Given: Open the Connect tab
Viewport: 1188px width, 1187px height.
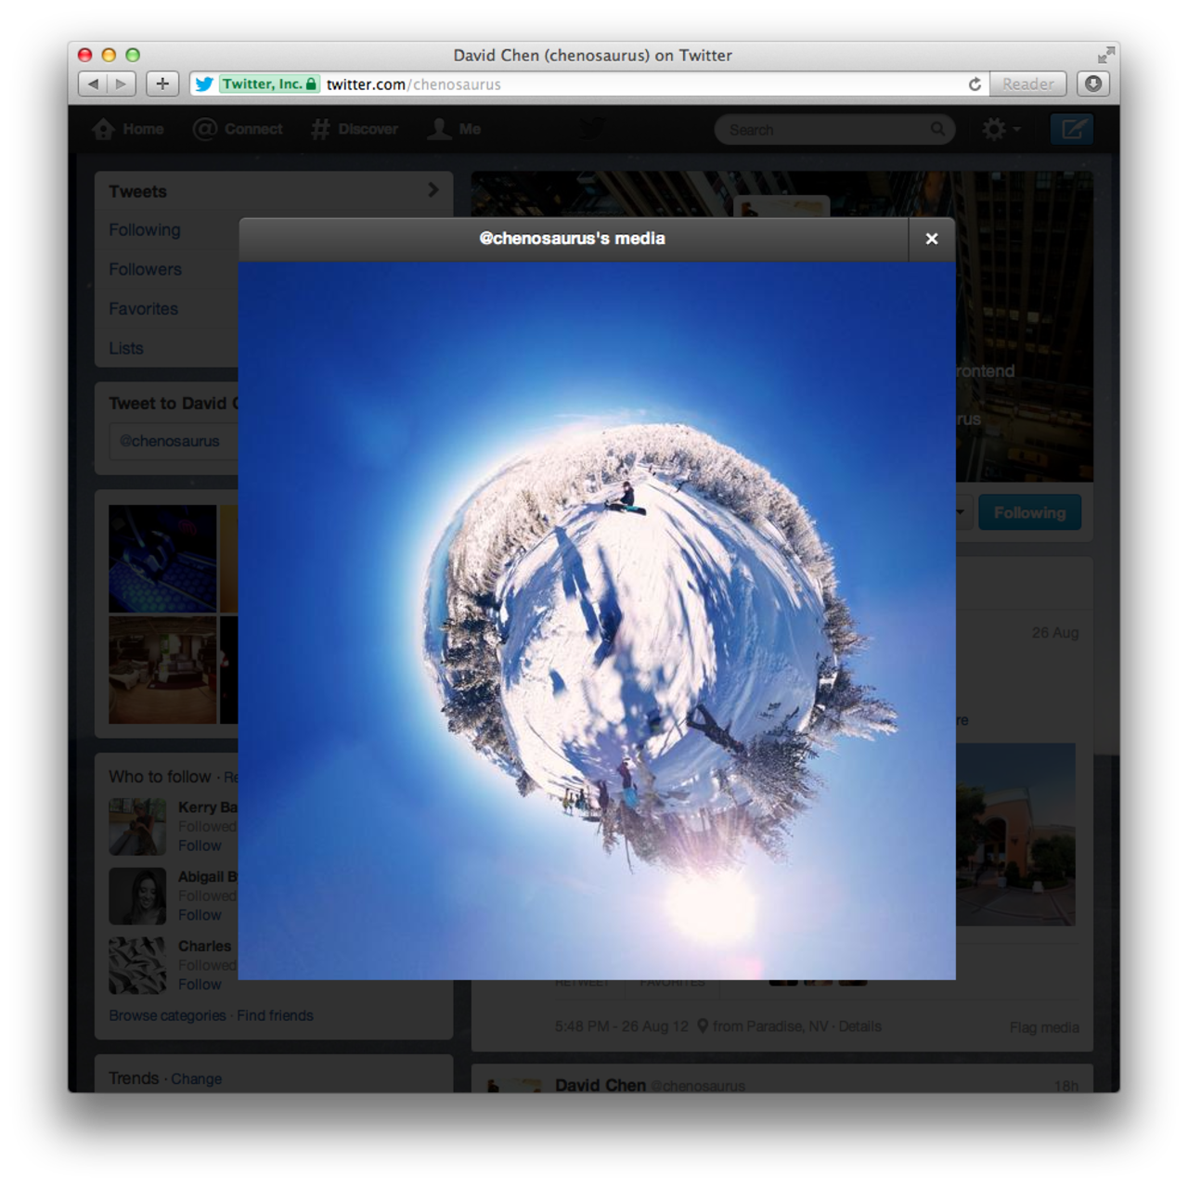Looking at the screenshot, I should pos(238,129).
